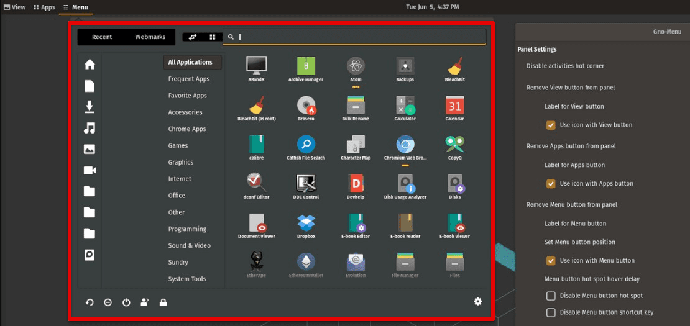Image resolution: width=690 pixels, height=326 pixels.
Task: Select Frequent Apps category
Action: click(189, 79)
